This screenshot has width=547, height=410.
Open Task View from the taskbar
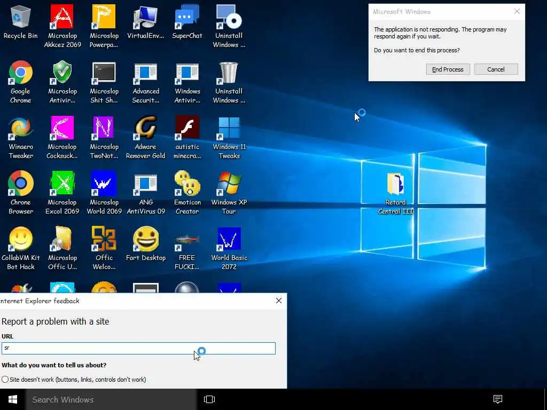coord(209,399)
